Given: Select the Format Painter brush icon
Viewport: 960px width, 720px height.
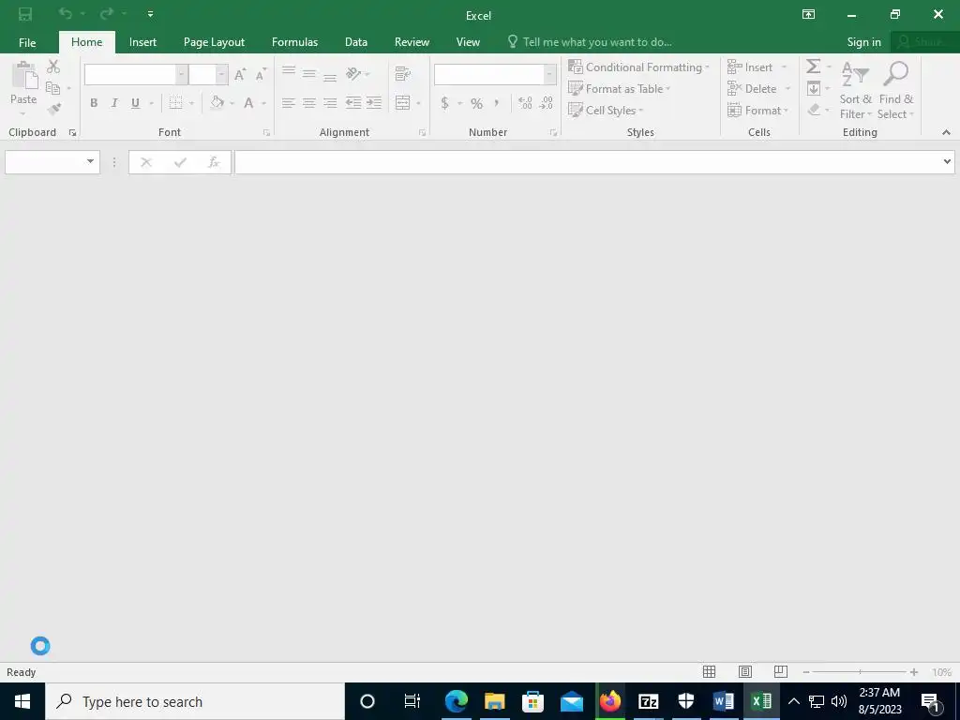Looking at the screenshot, I should [x=53, y=109].
